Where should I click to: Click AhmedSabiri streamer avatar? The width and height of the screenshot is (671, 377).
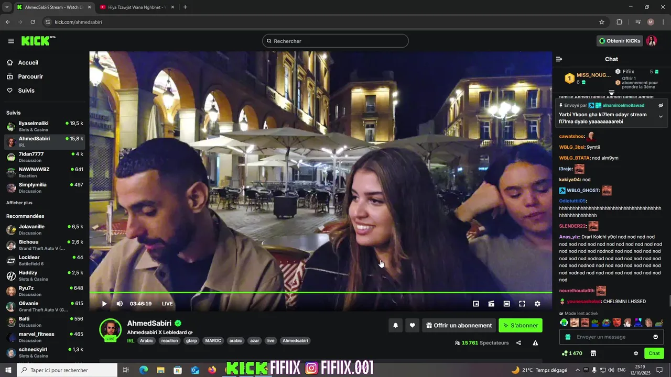pyautogui.click(x=111, y=329)
